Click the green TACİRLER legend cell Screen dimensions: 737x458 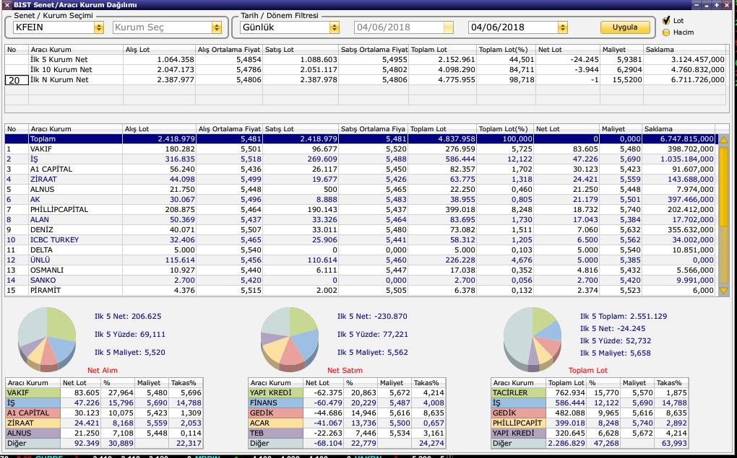(x=519, y=393)
